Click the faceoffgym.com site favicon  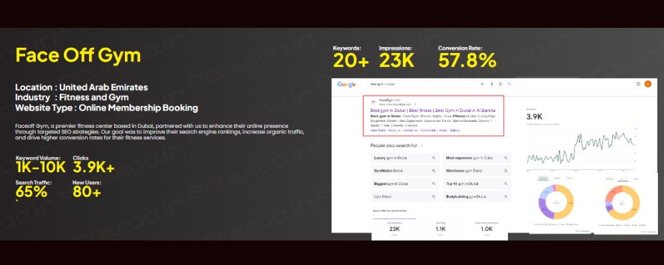pos(373,103)
